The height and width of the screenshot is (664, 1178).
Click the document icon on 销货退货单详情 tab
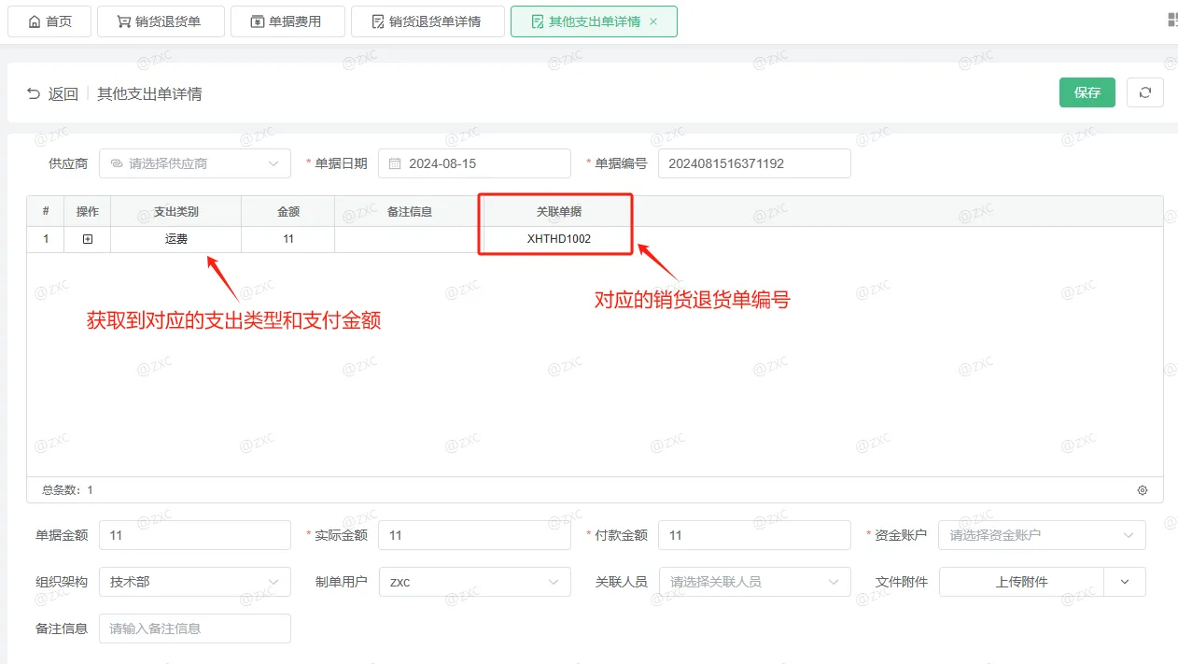tap(378, 21)
